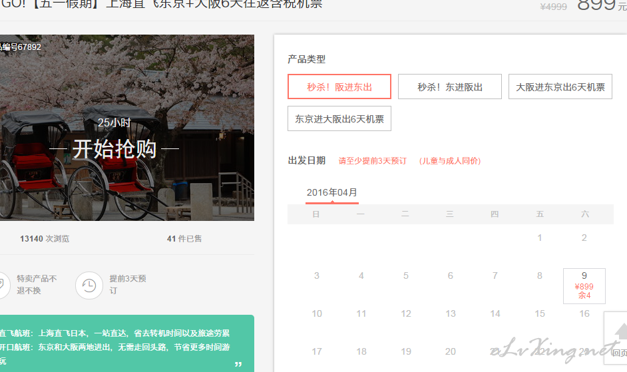Viewport: 627px width, 372px height.
Task: Click the 特卖产品不退不换 notice text
Action: [37, 284]
